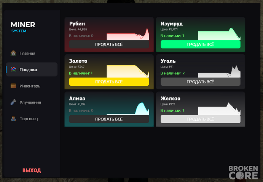The image size is (263, 182).
Task: Click the MINER SYSTEM logo
Action: click(23, 27)
